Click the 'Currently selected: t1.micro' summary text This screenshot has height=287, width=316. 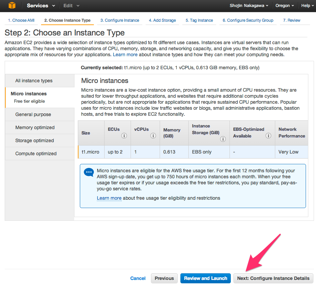click(x=170, y=68)
